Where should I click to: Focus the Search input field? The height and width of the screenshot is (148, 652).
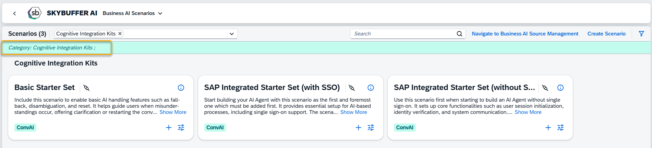pos(403,34)
